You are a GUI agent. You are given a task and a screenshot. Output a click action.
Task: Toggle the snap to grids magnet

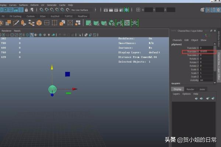click(42, 10)
